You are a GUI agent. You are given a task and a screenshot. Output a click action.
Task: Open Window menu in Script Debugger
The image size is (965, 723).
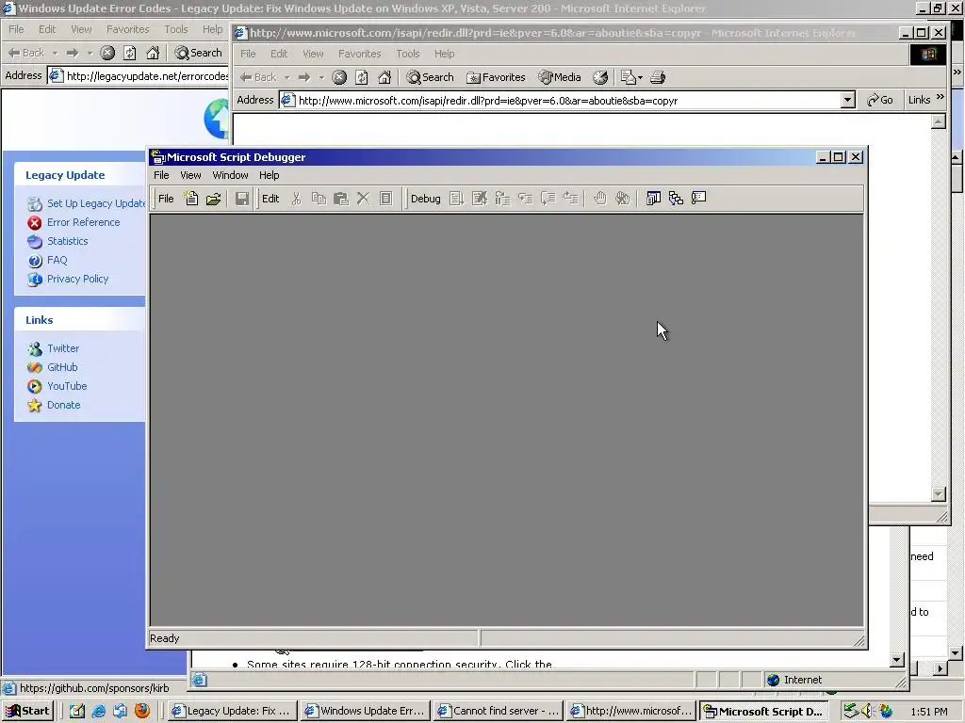(x=230, y=175)
